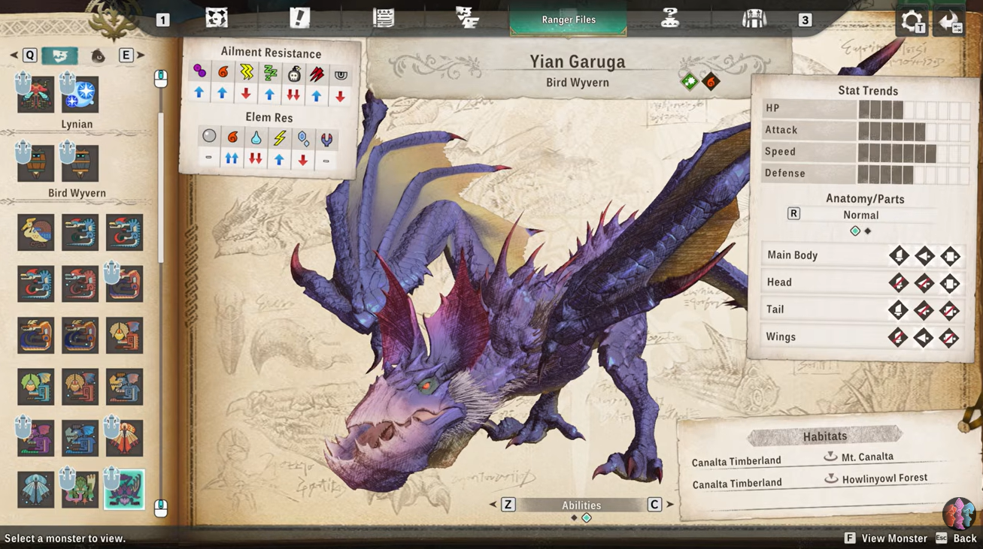Click the Wings pierce weakness icon
This screenshot has height=549, width=983.
click(x=923, y=339)
